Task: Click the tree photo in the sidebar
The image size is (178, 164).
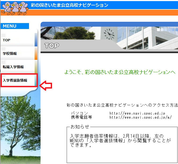Action: point(20,129)
